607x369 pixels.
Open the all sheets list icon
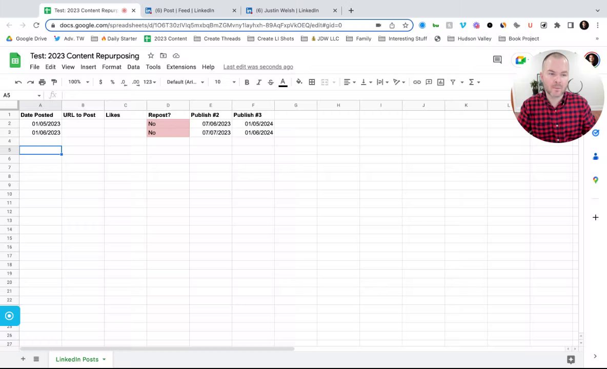tap(36, 359)
